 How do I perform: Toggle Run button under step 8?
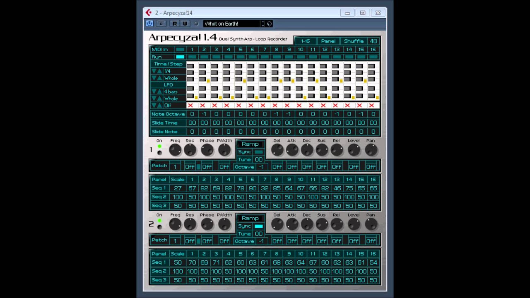tap(277, 57)
